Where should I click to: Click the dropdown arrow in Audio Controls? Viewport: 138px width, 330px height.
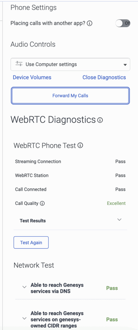click(125, 64)
